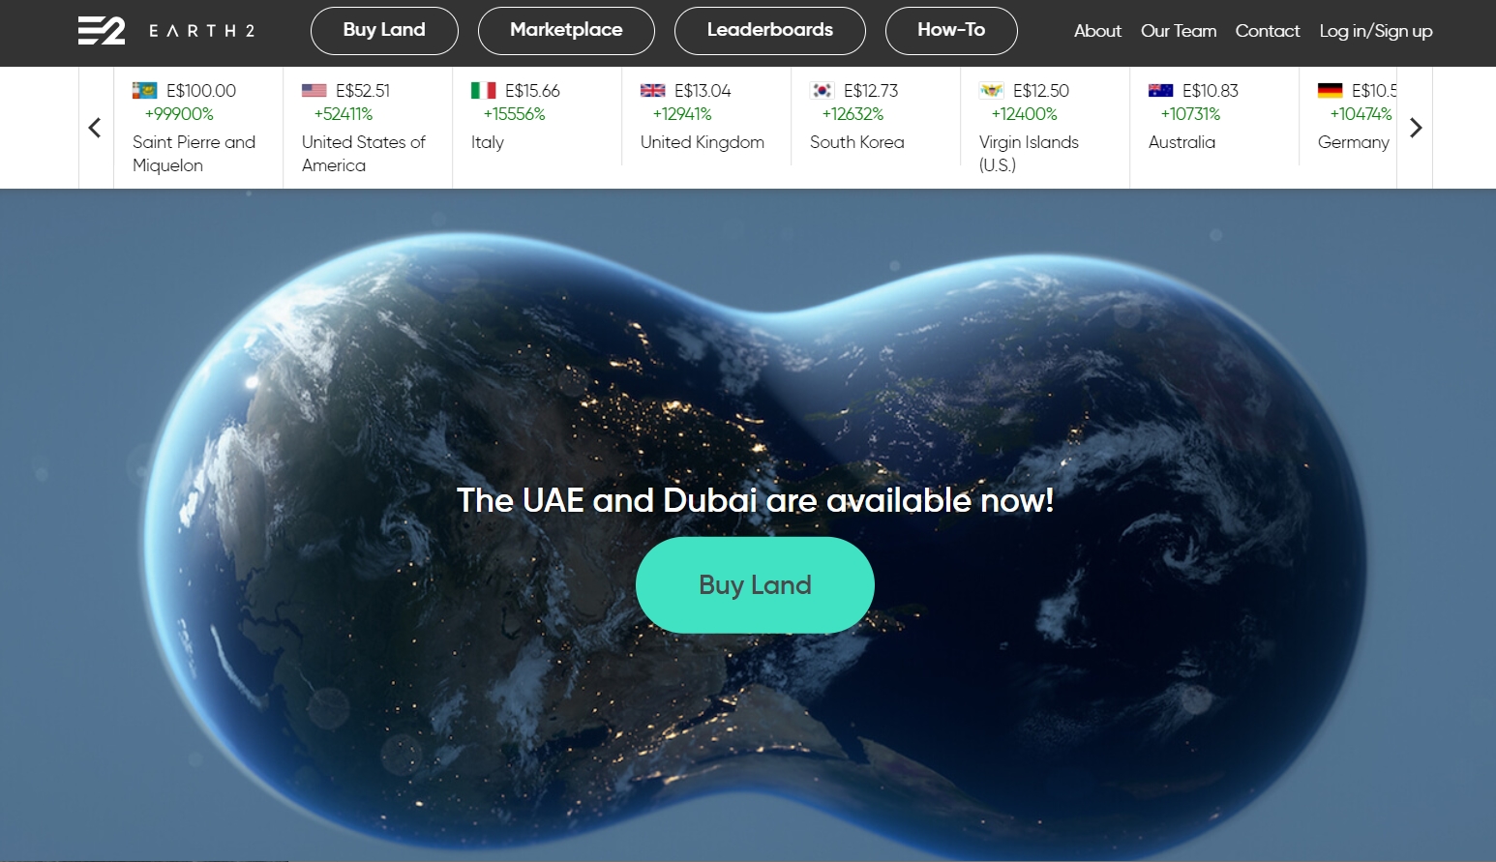Select the Virgin Islands (U.S.) name
The height and width of the screenshot is (862, 1496).
click(1029, 154)
